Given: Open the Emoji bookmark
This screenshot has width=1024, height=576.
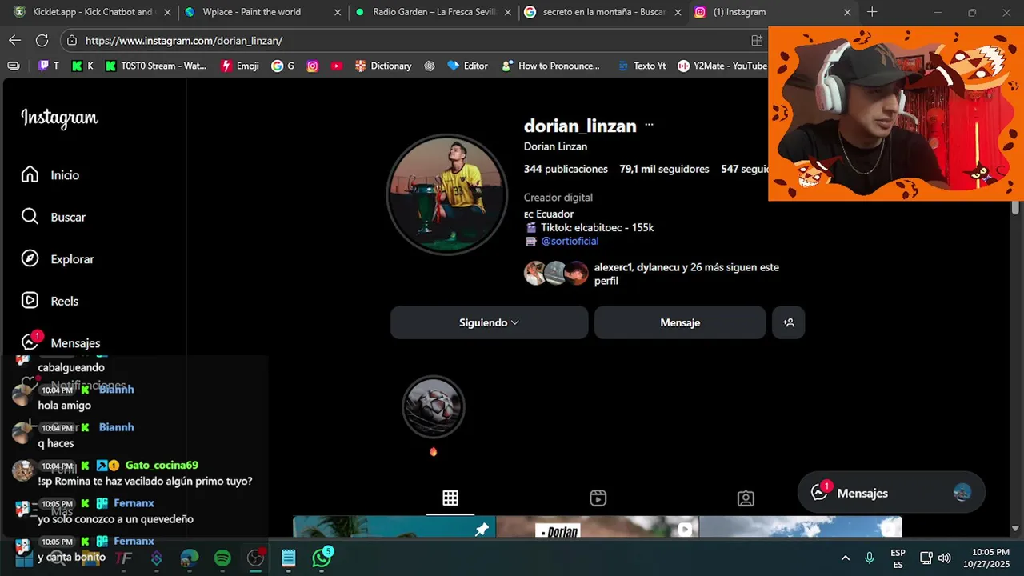Looking at the screenshot, I should pyautogui.click(x=240, y=66).
